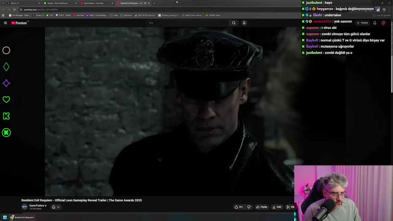Focus the YouTube Ara search field
The height and width of the screenshot is (221, 393).
188,23
